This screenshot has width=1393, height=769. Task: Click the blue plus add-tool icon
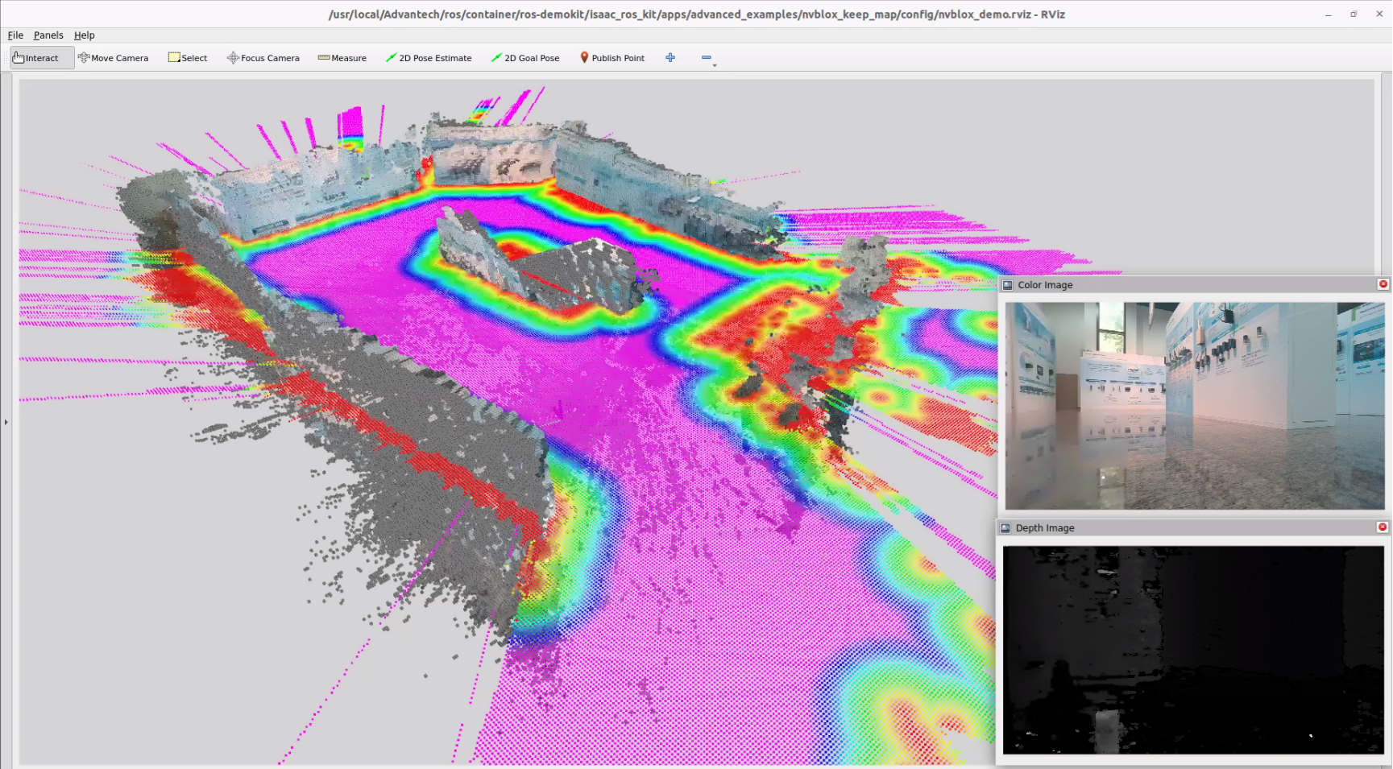click(670, 57)
